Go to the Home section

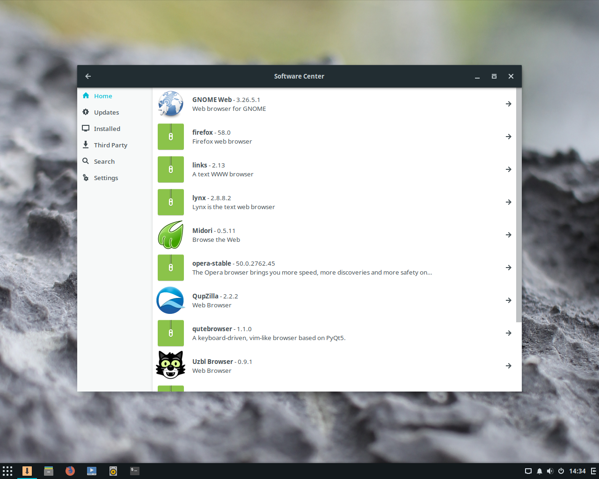pos(115,96)
